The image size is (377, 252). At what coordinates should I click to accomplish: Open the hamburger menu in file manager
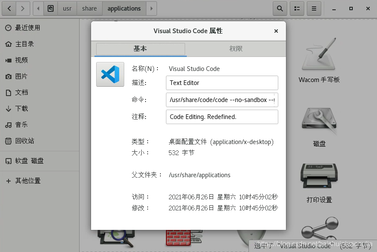(314, 8)
